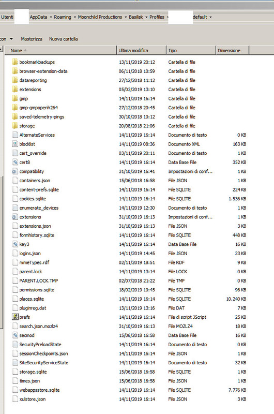Click the SiteSecurityServiceState file icon
274x414 pixels.
[16, 363]
